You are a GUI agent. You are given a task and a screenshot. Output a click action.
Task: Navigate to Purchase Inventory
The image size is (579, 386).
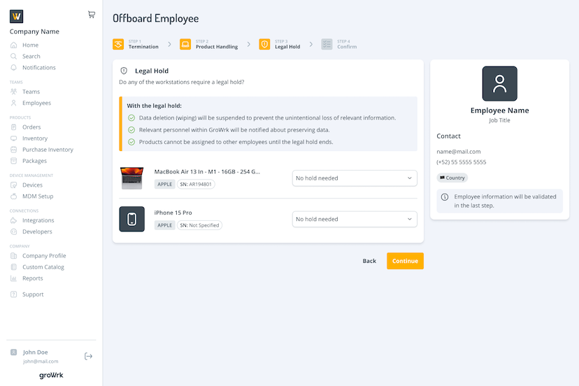tap(48, 150)
